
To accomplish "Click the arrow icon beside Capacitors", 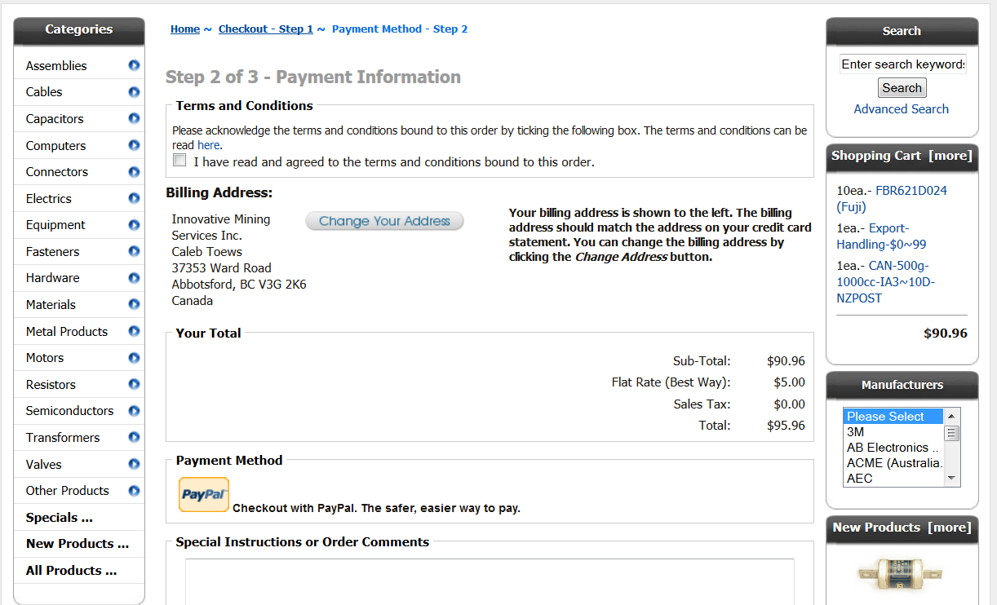I will [134, 118].
